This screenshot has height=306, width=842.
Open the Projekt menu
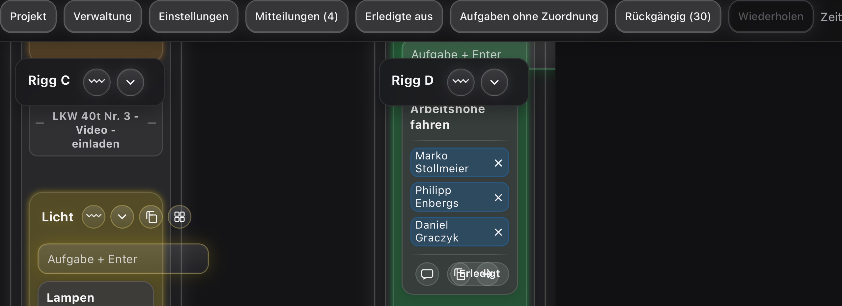pos(28,16)
